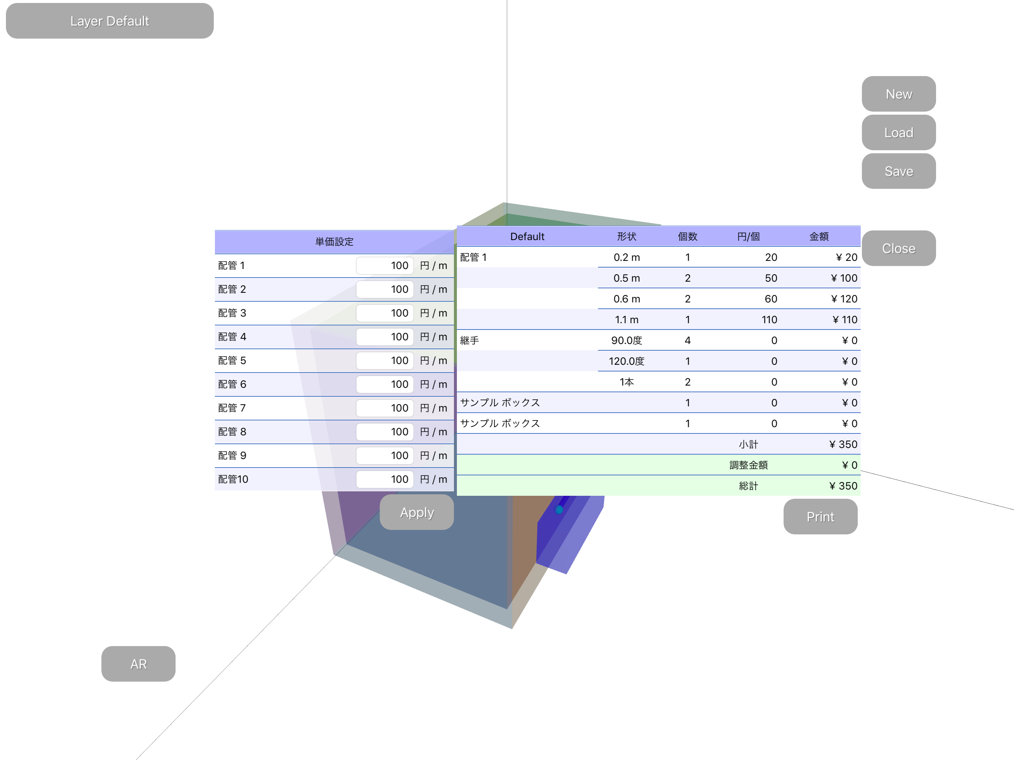The image size is (1014, 760).
Task: Open the Layer Default selector
Action: click(109, 21)
